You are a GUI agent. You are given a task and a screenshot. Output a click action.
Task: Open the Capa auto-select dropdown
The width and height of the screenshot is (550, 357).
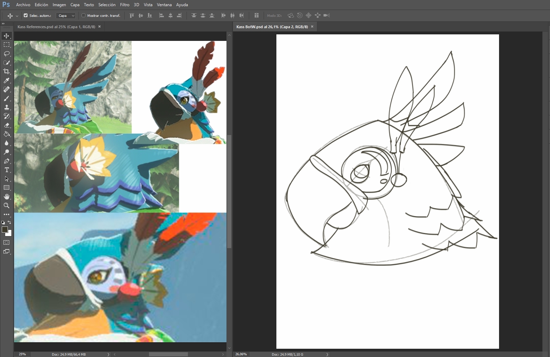(66, 15)
